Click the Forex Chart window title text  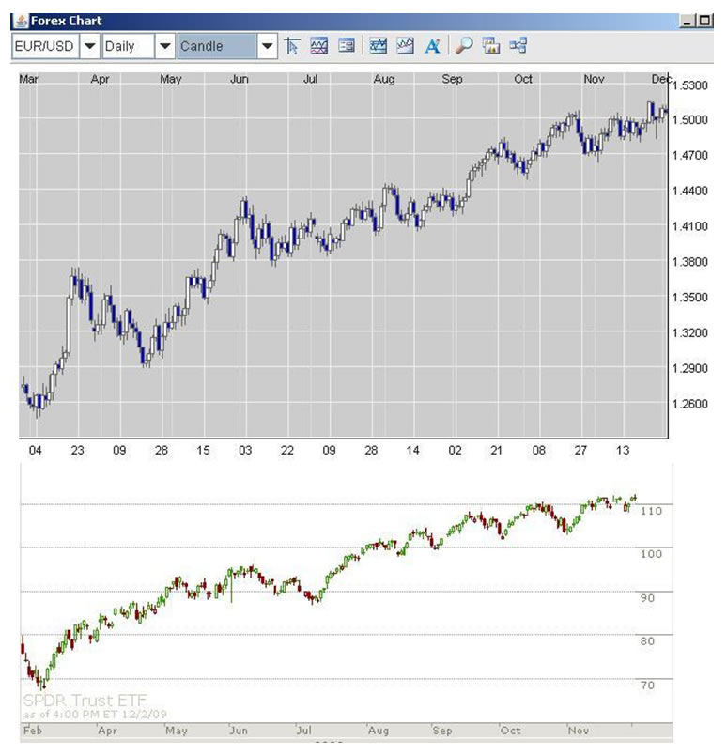[66, 21]
